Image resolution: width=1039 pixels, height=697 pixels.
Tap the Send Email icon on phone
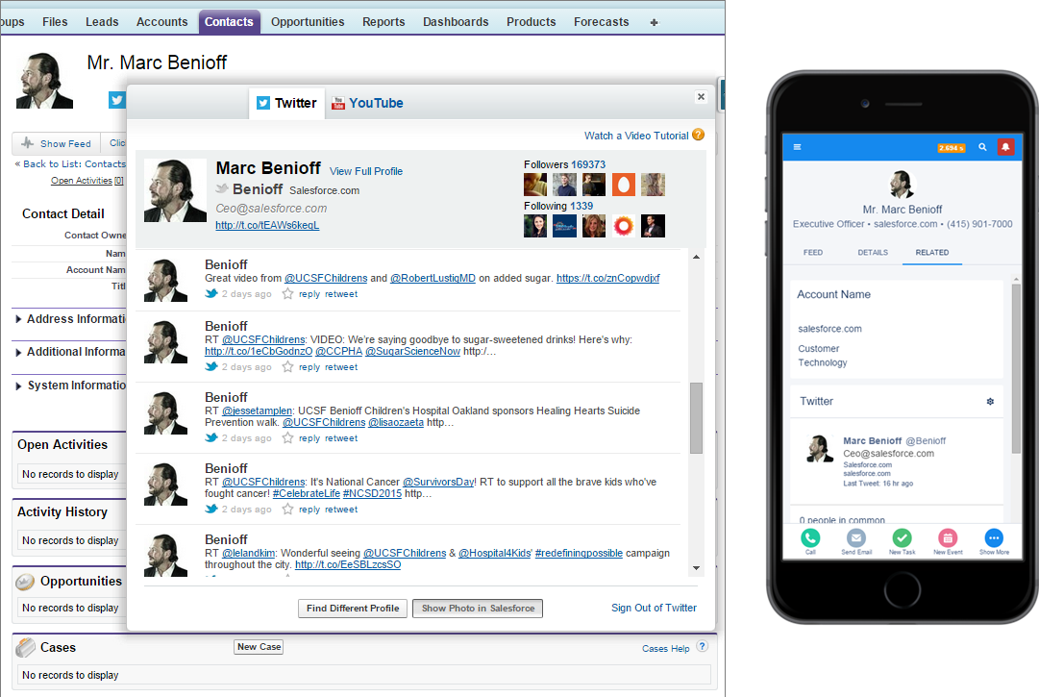[x=856, y=540]
